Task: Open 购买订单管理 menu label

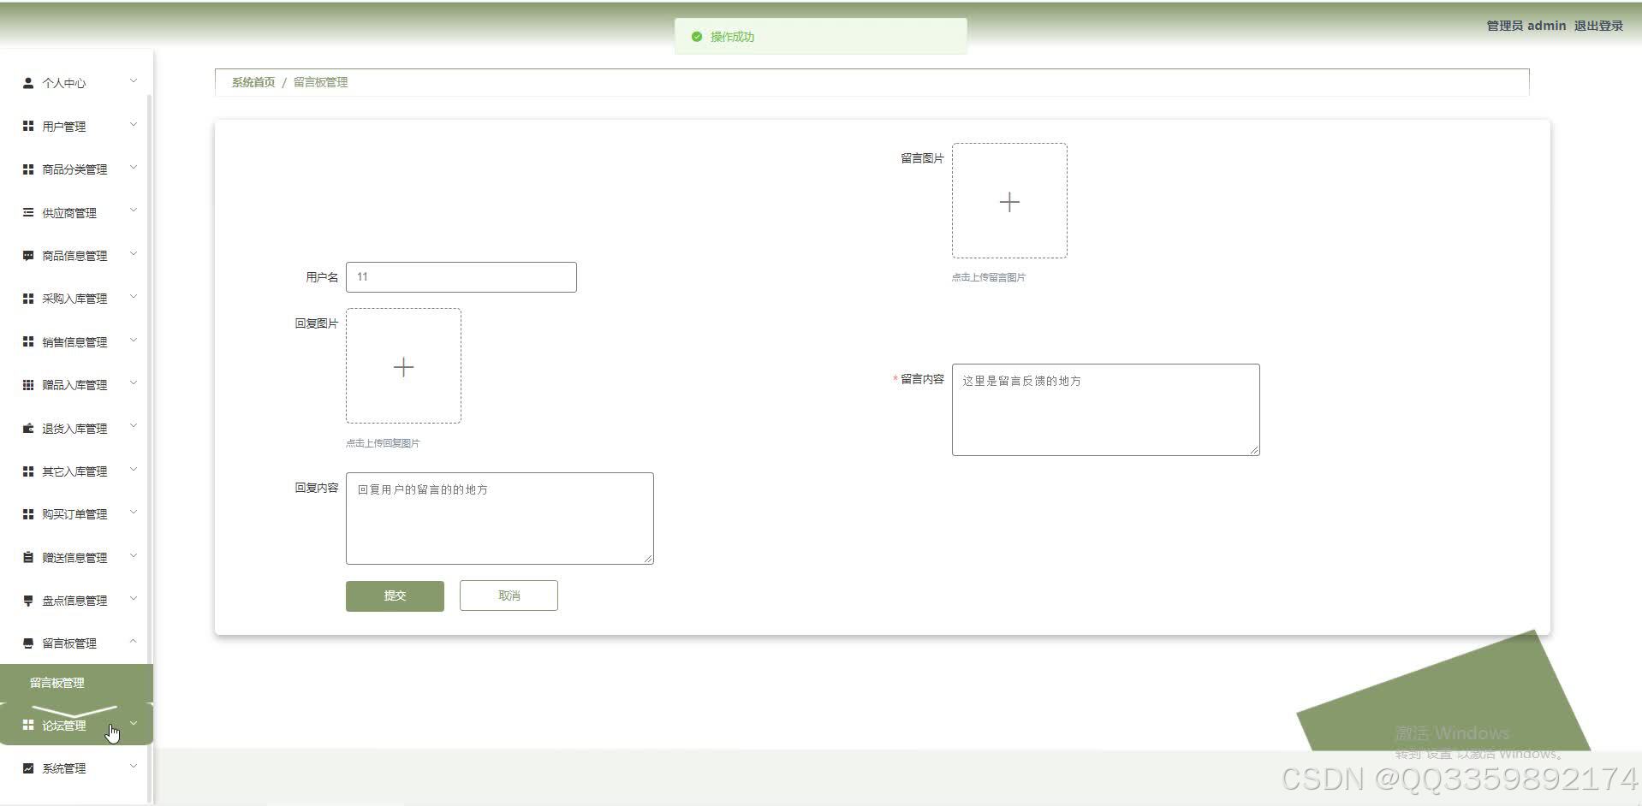Action: click(x=74, y=514)
